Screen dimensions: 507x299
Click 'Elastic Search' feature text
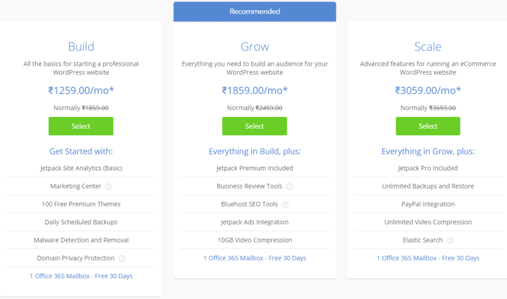coord(423,240)
